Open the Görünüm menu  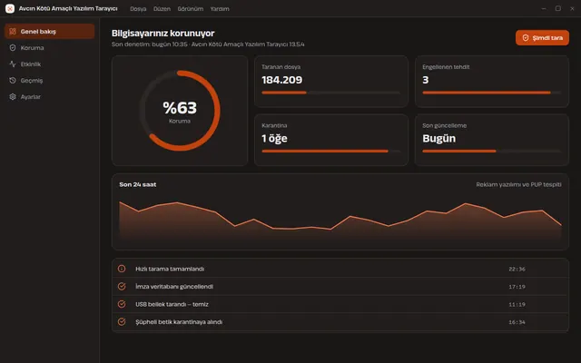click(x=191, y=8)
